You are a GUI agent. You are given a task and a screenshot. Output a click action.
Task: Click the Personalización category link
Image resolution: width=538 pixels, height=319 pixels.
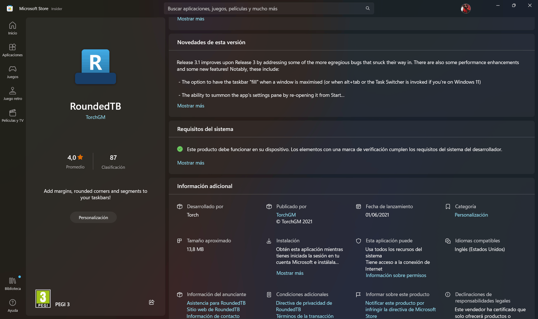[x=471, y=215]
